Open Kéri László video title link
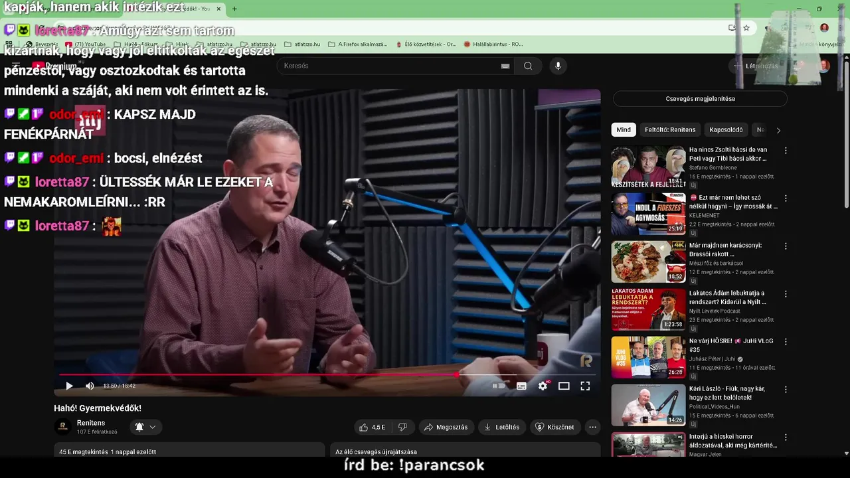Image resolution: width=850 pixels, height=478 pixels. coord(727,393)
